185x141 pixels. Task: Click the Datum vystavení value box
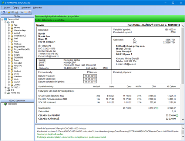pos(90,76)
